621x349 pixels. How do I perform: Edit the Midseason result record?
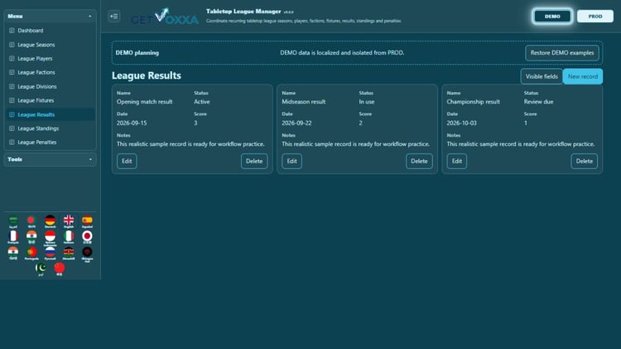tap(292, 161)
